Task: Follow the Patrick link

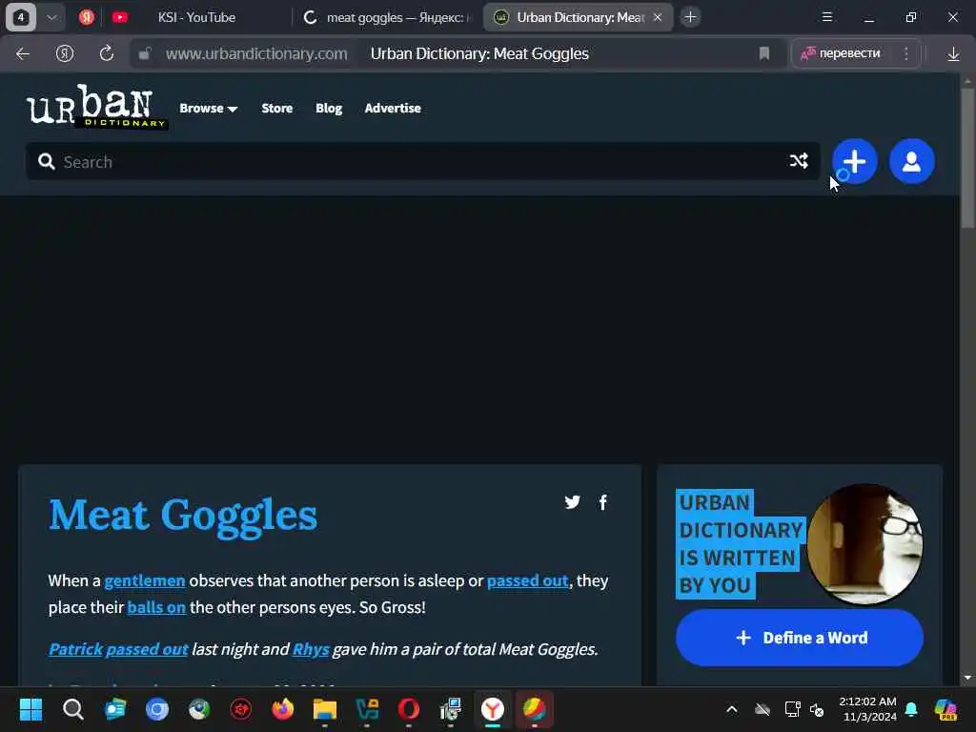Action: coord(75,649)
